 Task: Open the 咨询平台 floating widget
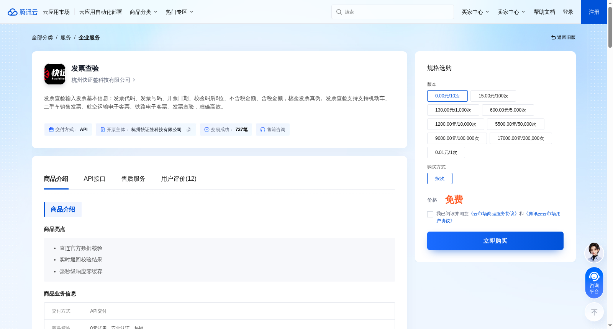click(x=594, y=283)
